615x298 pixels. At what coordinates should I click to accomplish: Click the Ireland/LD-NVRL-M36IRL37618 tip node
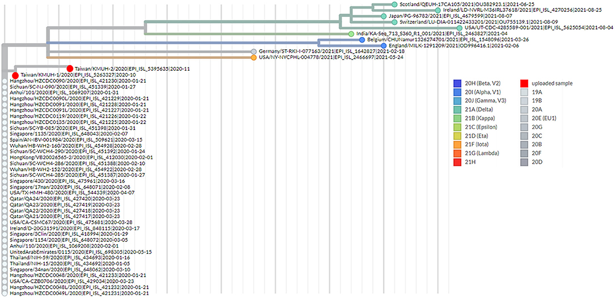pyautogui.click(x=438, y=10)
